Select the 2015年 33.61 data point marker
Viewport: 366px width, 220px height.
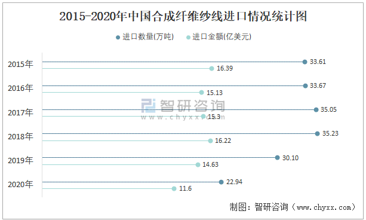pos(305,62)
